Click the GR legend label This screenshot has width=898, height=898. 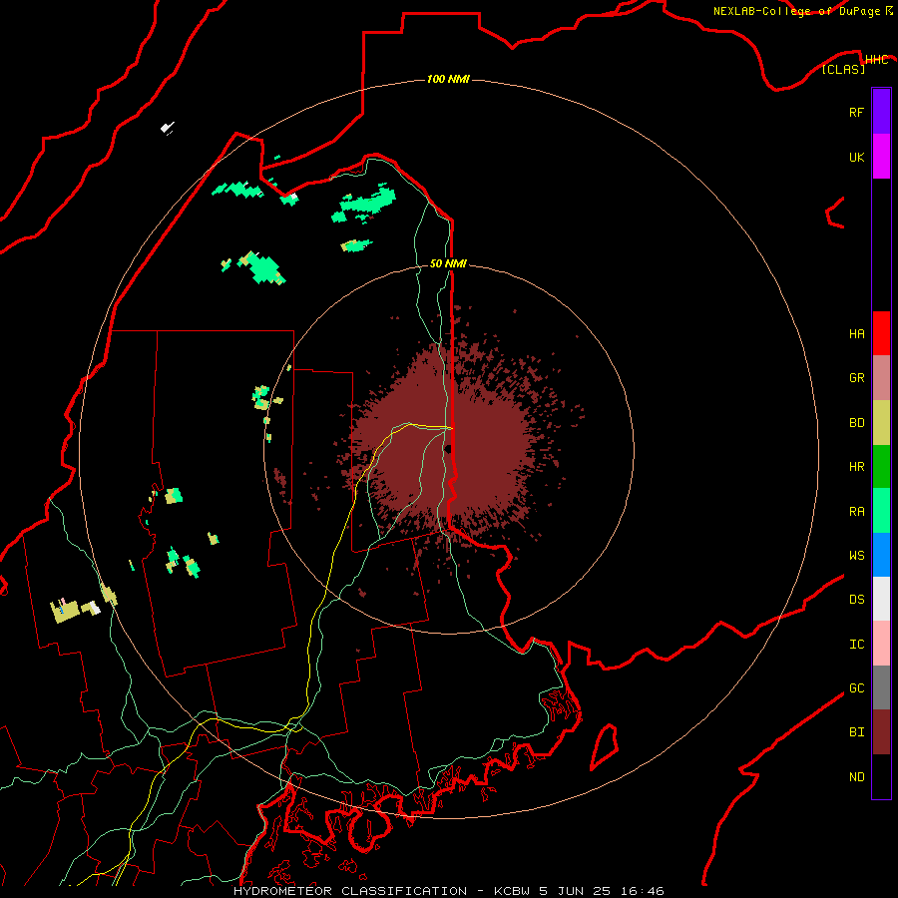857,378
